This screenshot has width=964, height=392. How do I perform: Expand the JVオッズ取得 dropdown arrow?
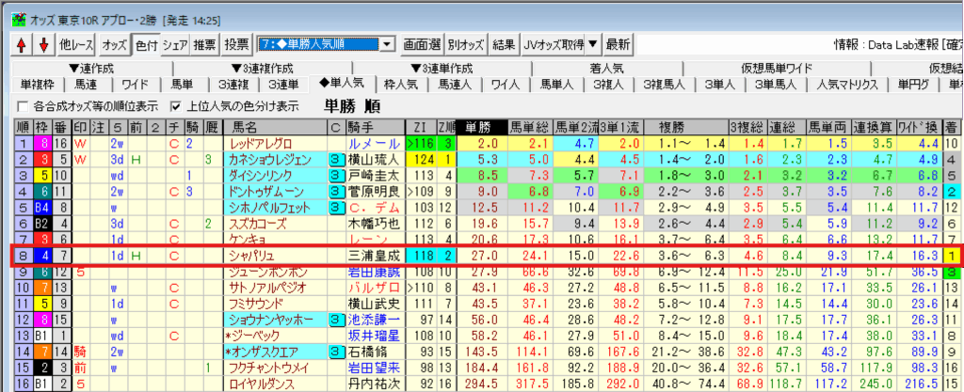point(592,44)
